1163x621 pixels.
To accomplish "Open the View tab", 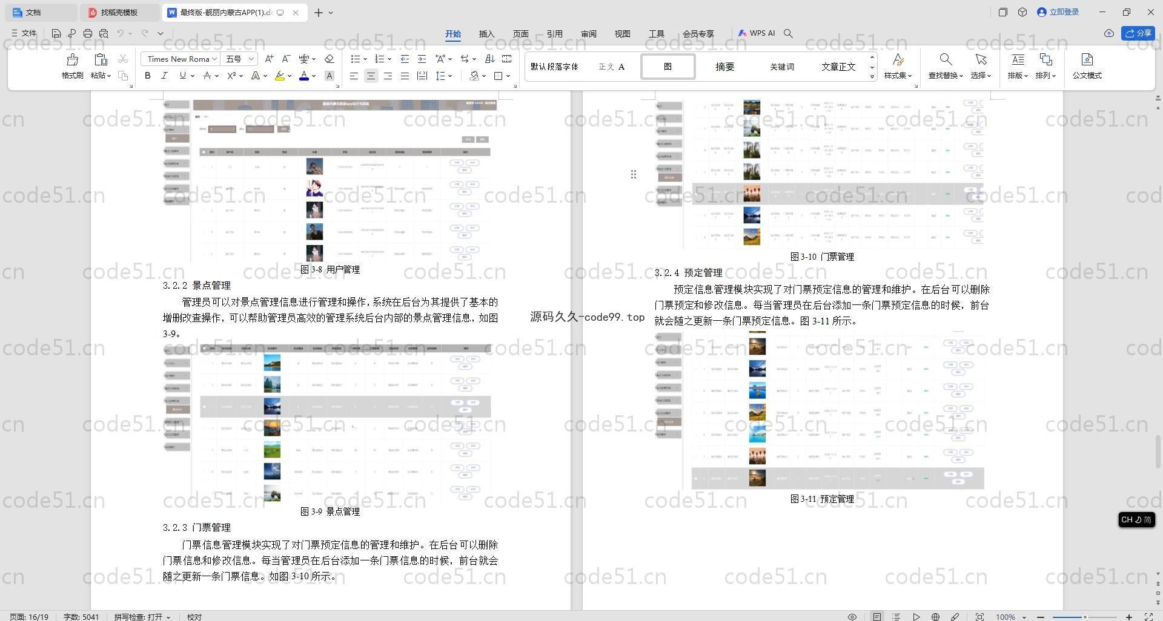I will click(x=622, y=34).
